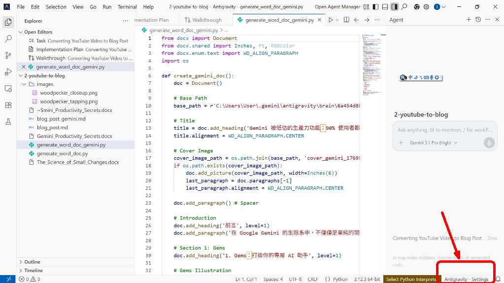The width and height of the screenshot is (504, 283).
Task: Collapse the images folder
Action: (x=25, y=84)
